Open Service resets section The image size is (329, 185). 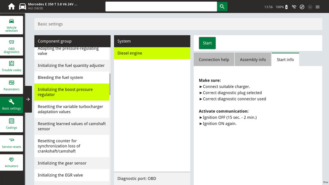(12, 143)
